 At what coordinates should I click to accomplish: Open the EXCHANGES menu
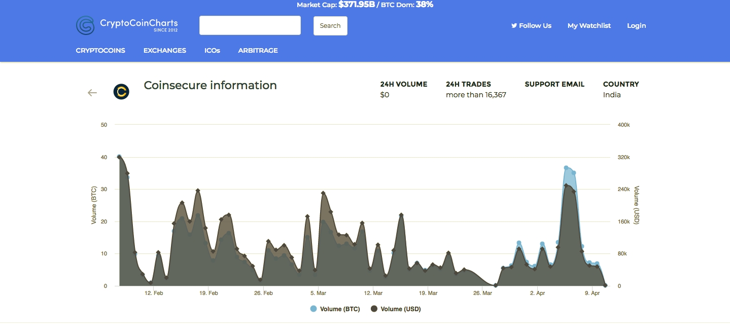[165, 51]
